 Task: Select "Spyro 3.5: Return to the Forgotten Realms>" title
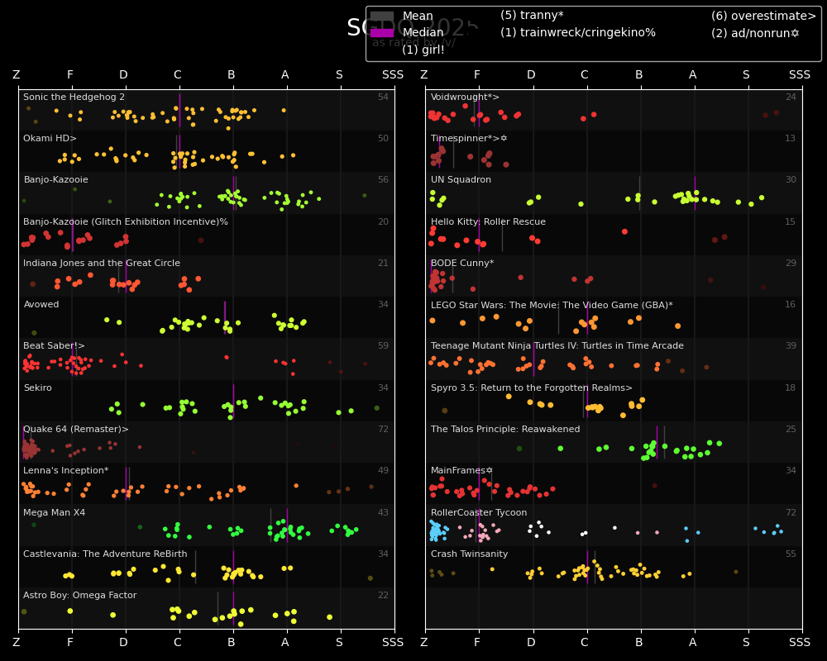tap(532, 388)
